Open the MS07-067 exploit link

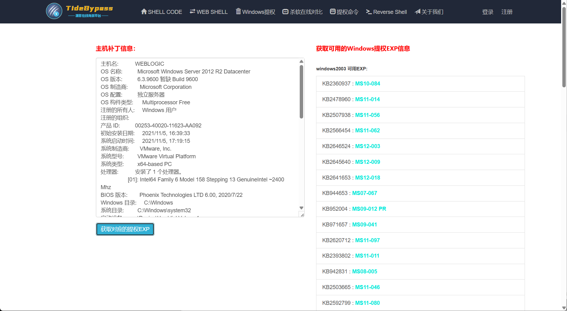coord(365,193)
